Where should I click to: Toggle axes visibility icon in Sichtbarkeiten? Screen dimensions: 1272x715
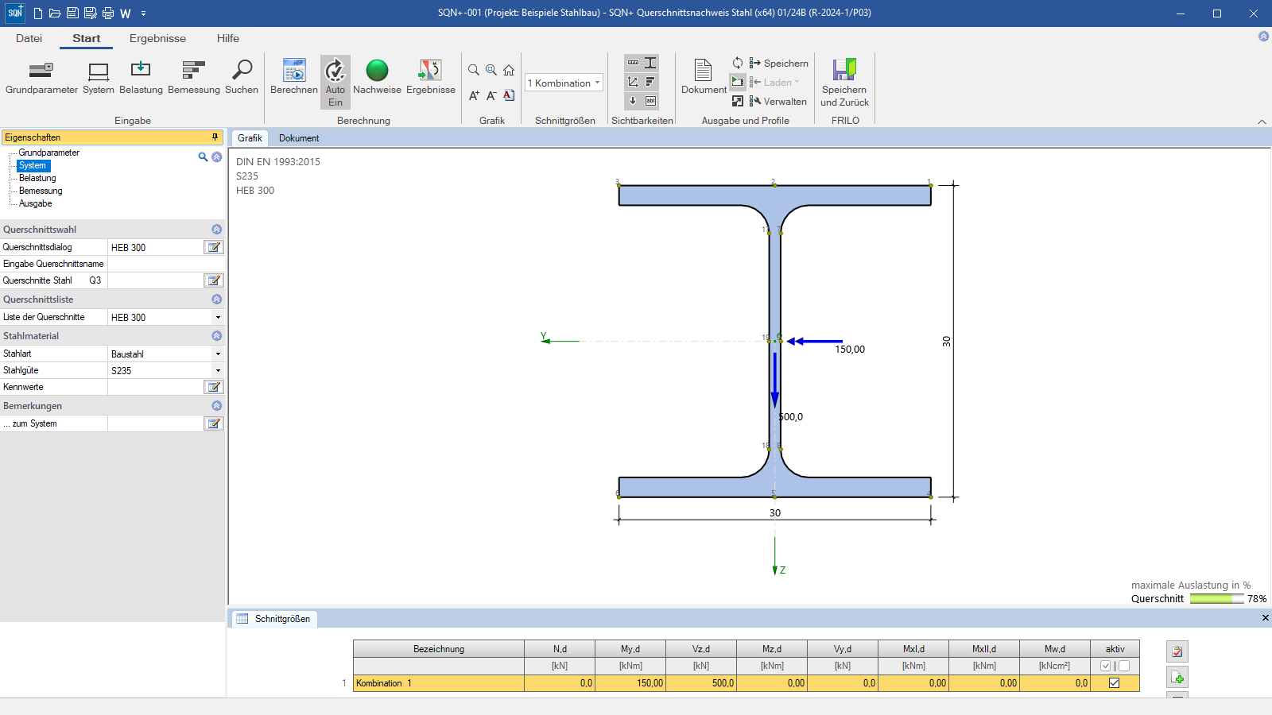633,82
